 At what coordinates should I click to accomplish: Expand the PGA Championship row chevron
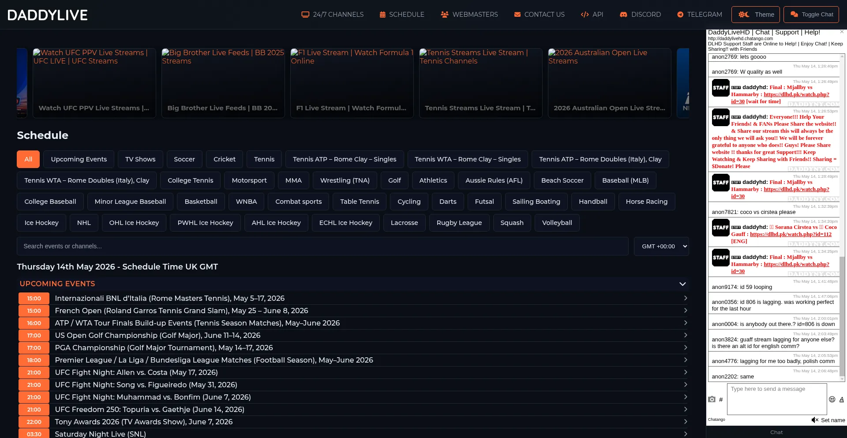(x=686, y=348)
